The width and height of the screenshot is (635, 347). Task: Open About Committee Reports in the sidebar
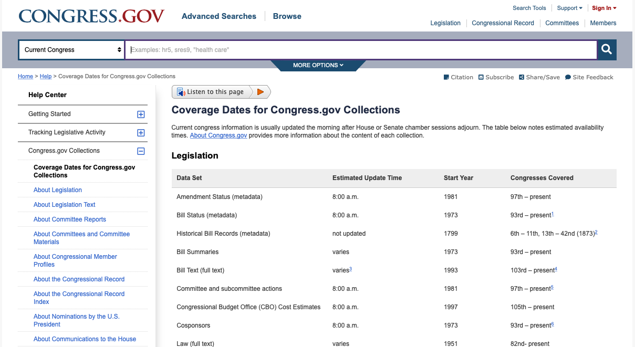70,219
